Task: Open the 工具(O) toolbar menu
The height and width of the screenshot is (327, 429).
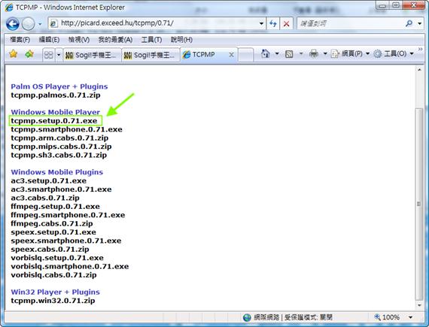Action: [394, 53]
